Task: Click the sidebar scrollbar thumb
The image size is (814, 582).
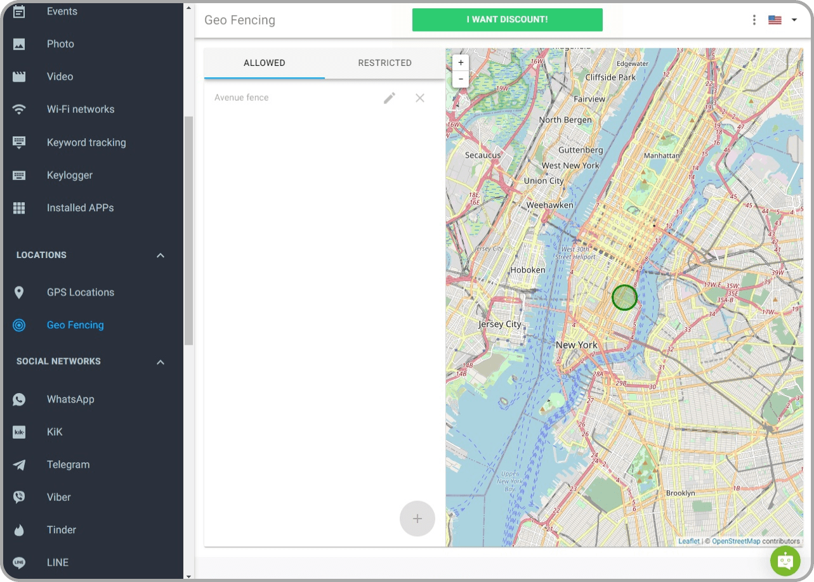Action: [x=188, y=231]
